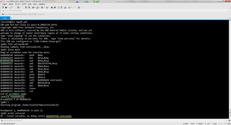Expand the Script icon dropdown arrow
Image resolution: width=231 pixels, height=125 pixels.
(71, 7)
